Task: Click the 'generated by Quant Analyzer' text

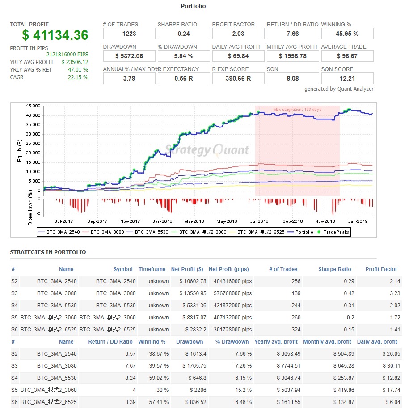Action: click(339, 89)
